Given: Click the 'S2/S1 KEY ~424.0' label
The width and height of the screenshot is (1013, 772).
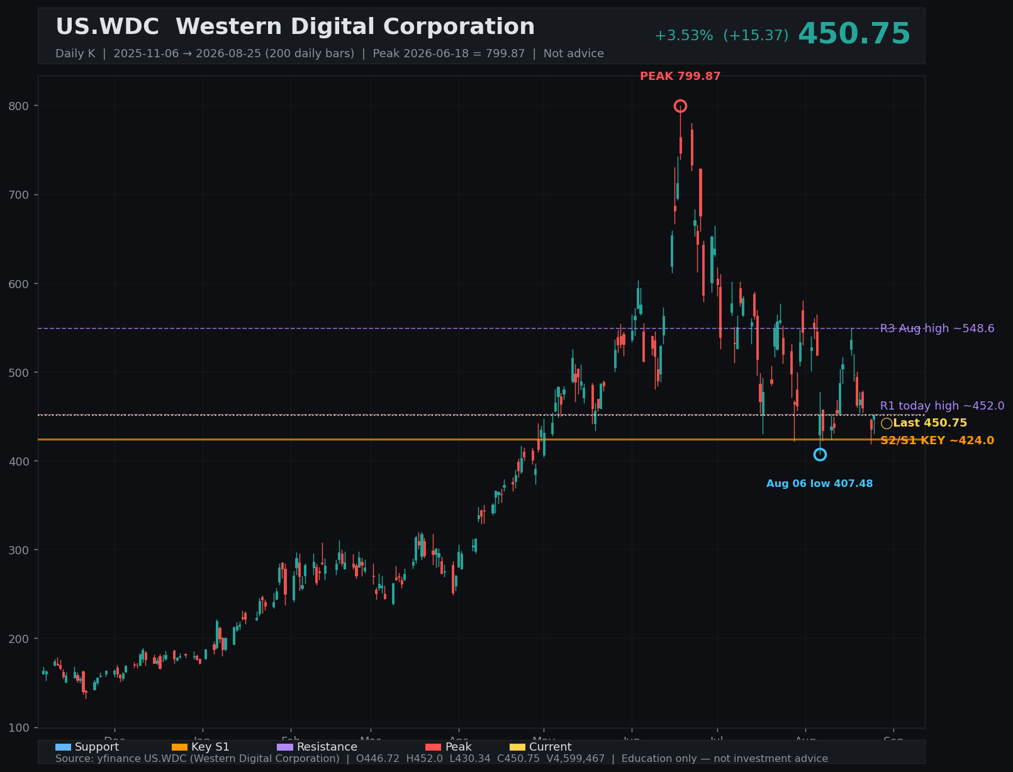Looking at the screenshot, I should (937, 440).
